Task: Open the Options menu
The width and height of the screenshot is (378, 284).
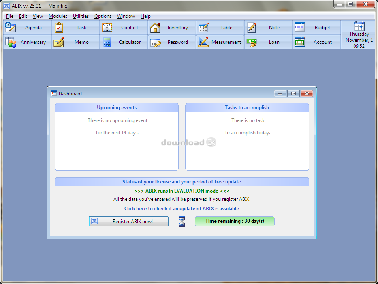Action: 103,16
